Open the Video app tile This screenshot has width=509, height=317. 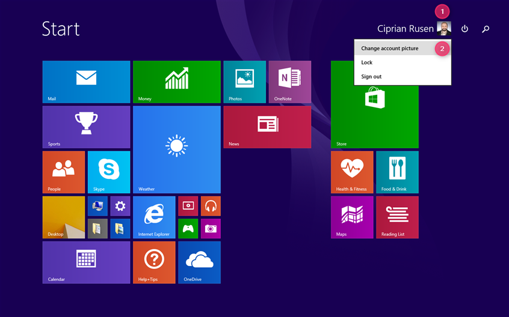(188, 206)
